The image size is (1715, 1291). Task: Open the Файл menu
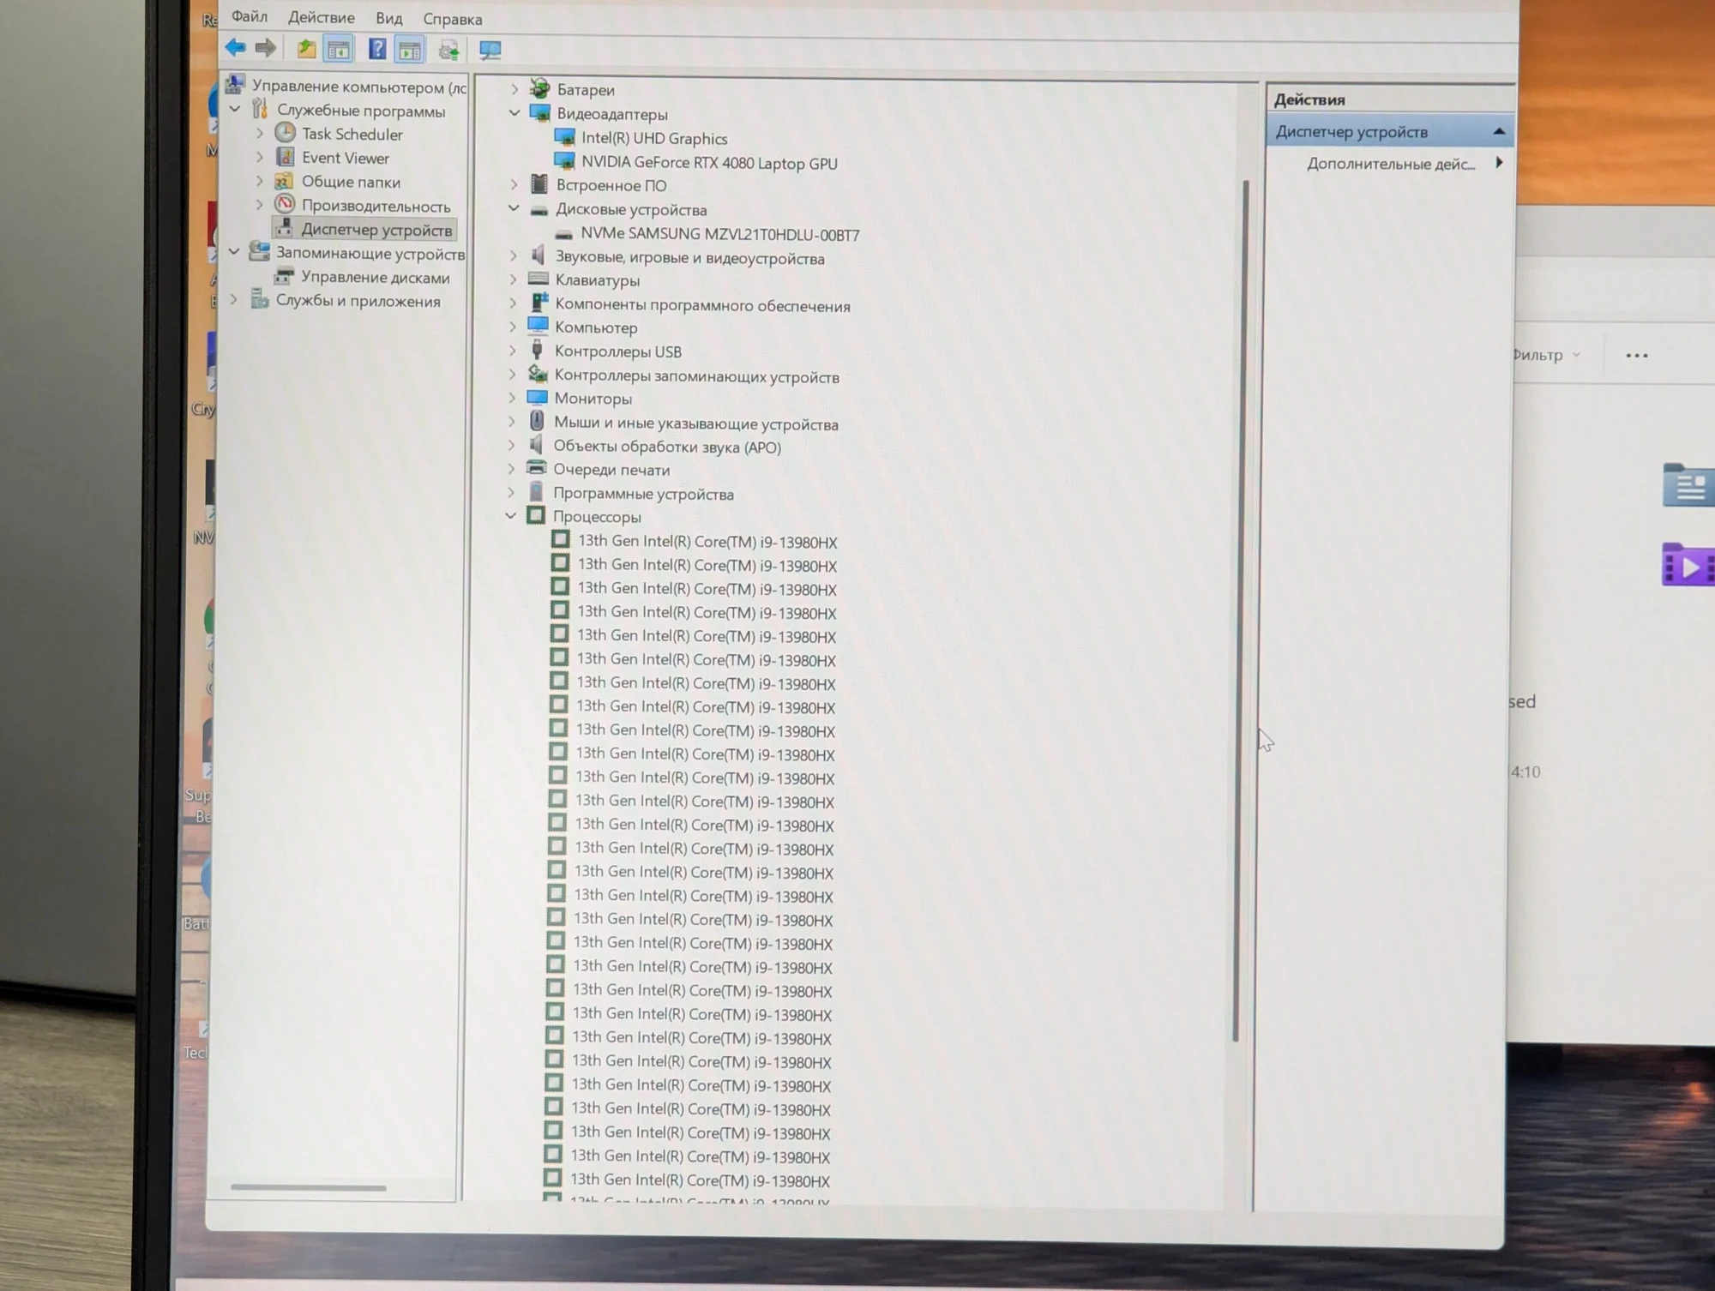[x=250, y=16]
